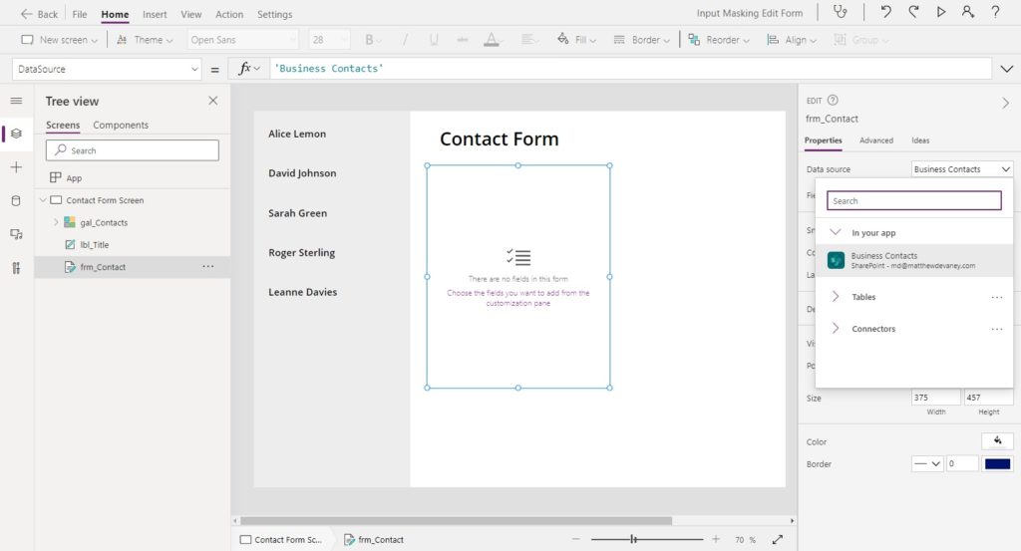Open the Business Contacts data source dropdown

pyautogui.click(x=962, y=169)
